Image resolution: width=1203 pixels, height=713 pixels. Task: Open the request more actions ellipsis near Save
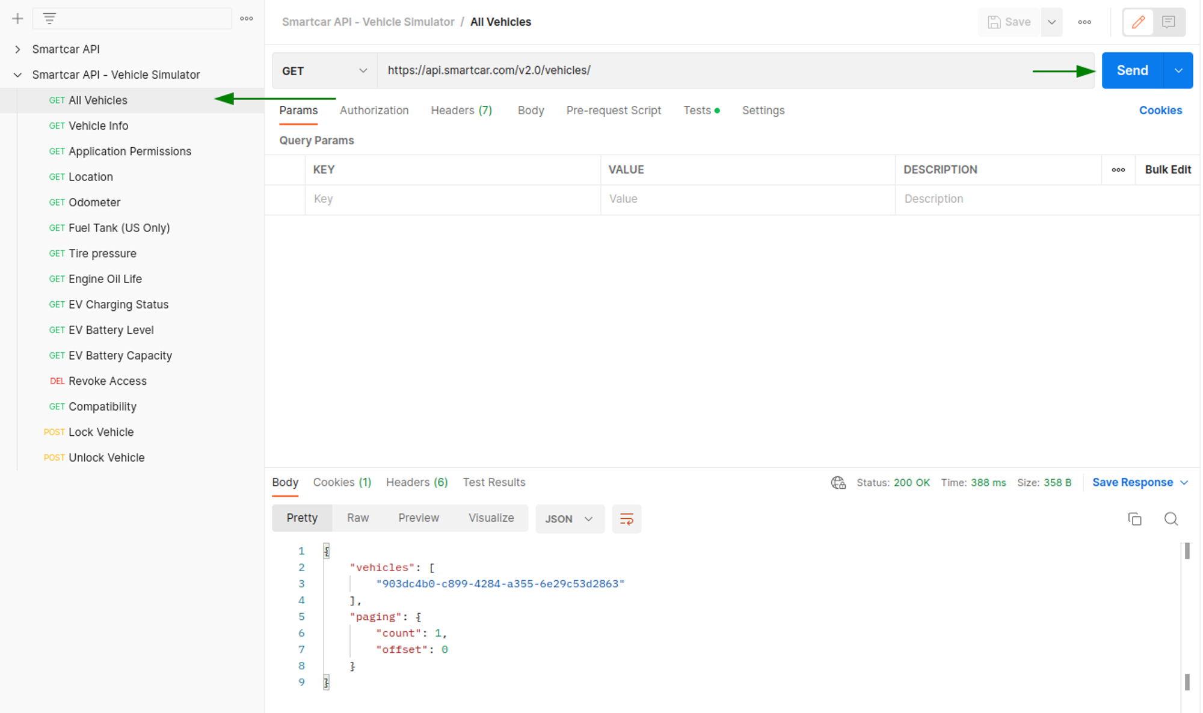(x=1085, y=22)
